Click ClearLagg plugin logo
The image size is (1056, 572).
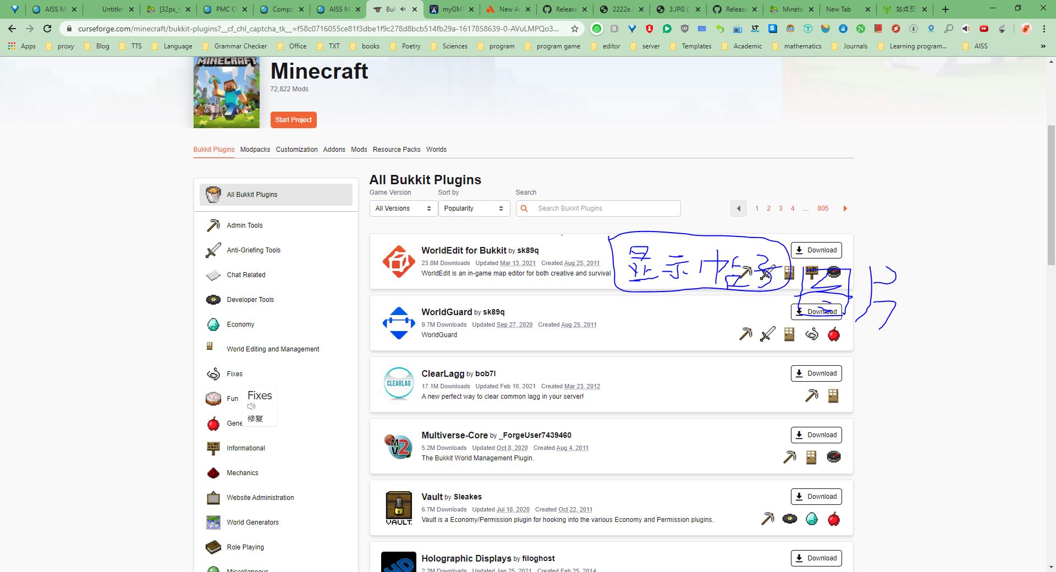(399, 384)
